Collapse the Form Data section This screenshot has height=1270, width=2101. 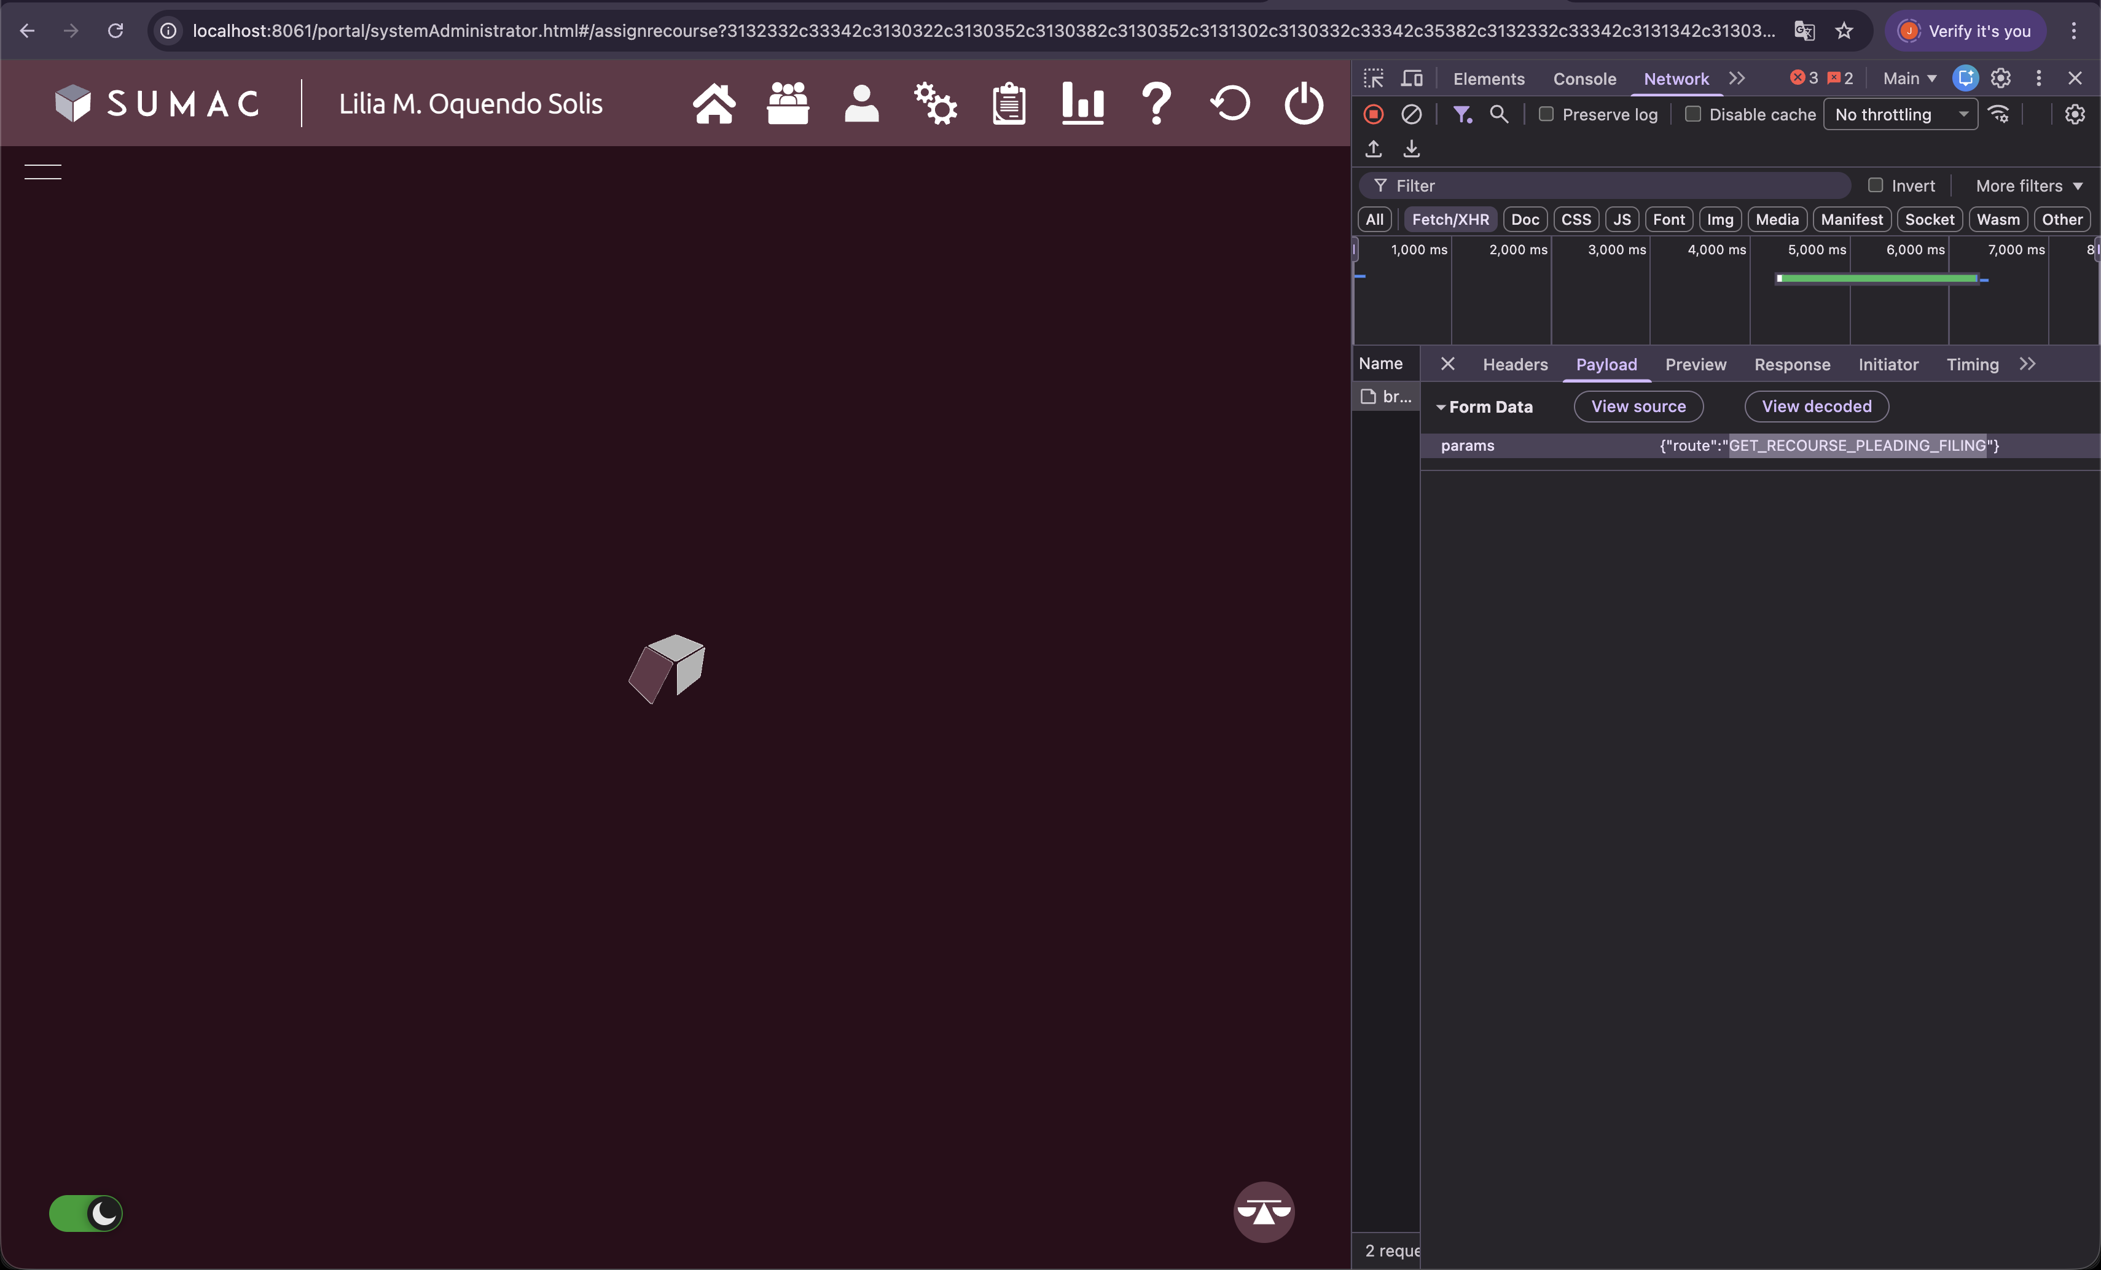[1441, 407]
